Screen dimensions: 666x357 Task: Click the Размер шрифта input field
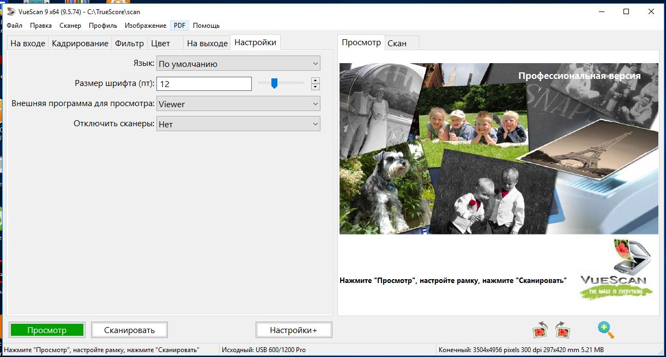(x=204, y=84)
